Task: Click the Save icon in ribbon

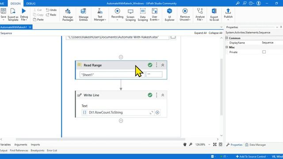Action: [3, 11]
